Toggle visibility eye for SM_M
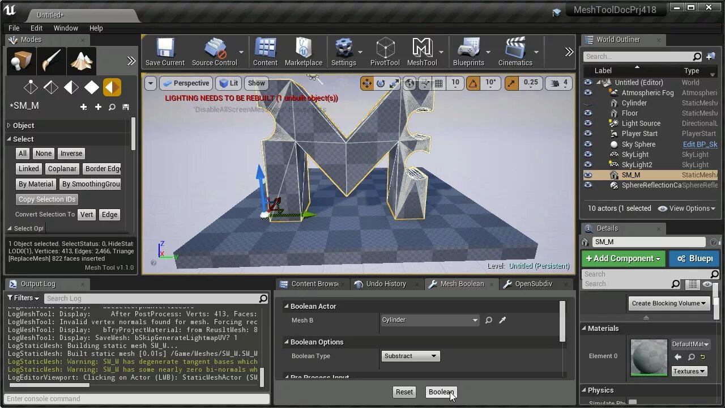Image resolution: width=725 pixels, height=408 pixels. 588,175
